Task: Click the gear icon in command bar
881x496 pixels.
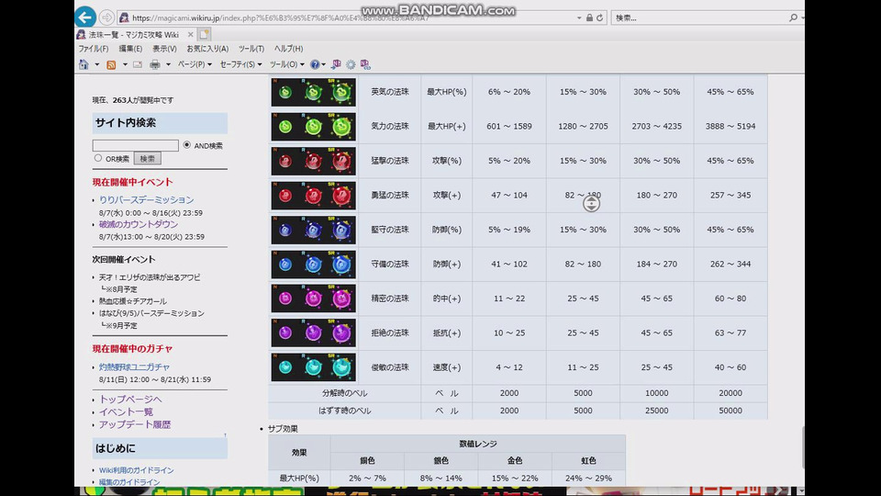Action: tap(351, 64)
